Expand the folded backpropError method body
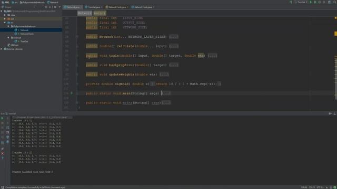The height and width of the screenshot is (189, 337). pos(173,65)
